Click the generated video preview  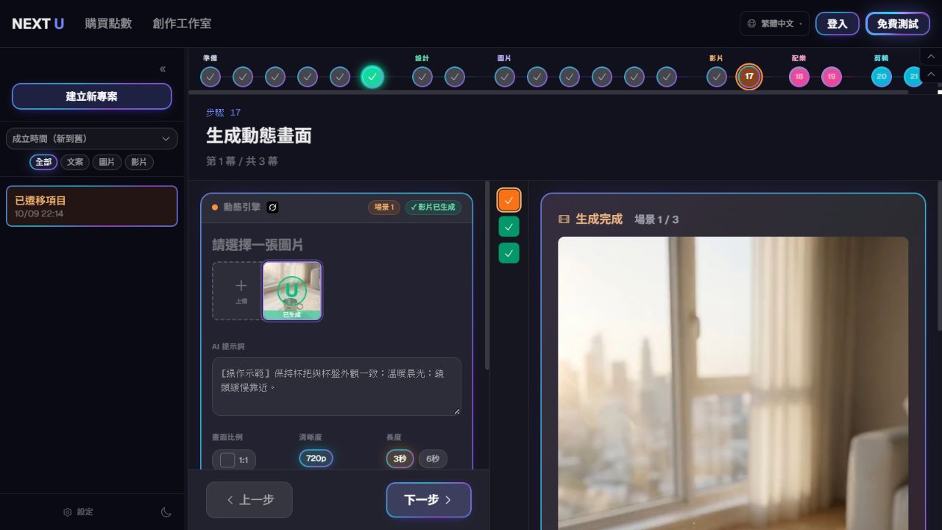point(733,383)
